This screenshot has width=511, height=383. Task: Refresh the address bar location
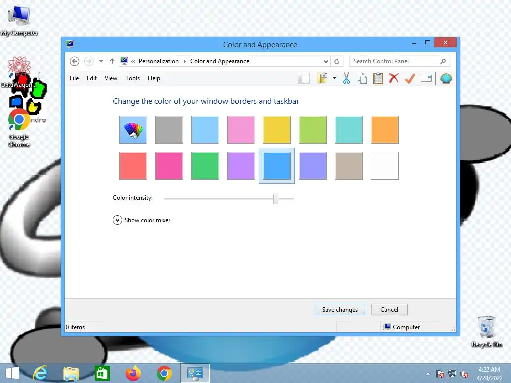(x=337, y=61)
